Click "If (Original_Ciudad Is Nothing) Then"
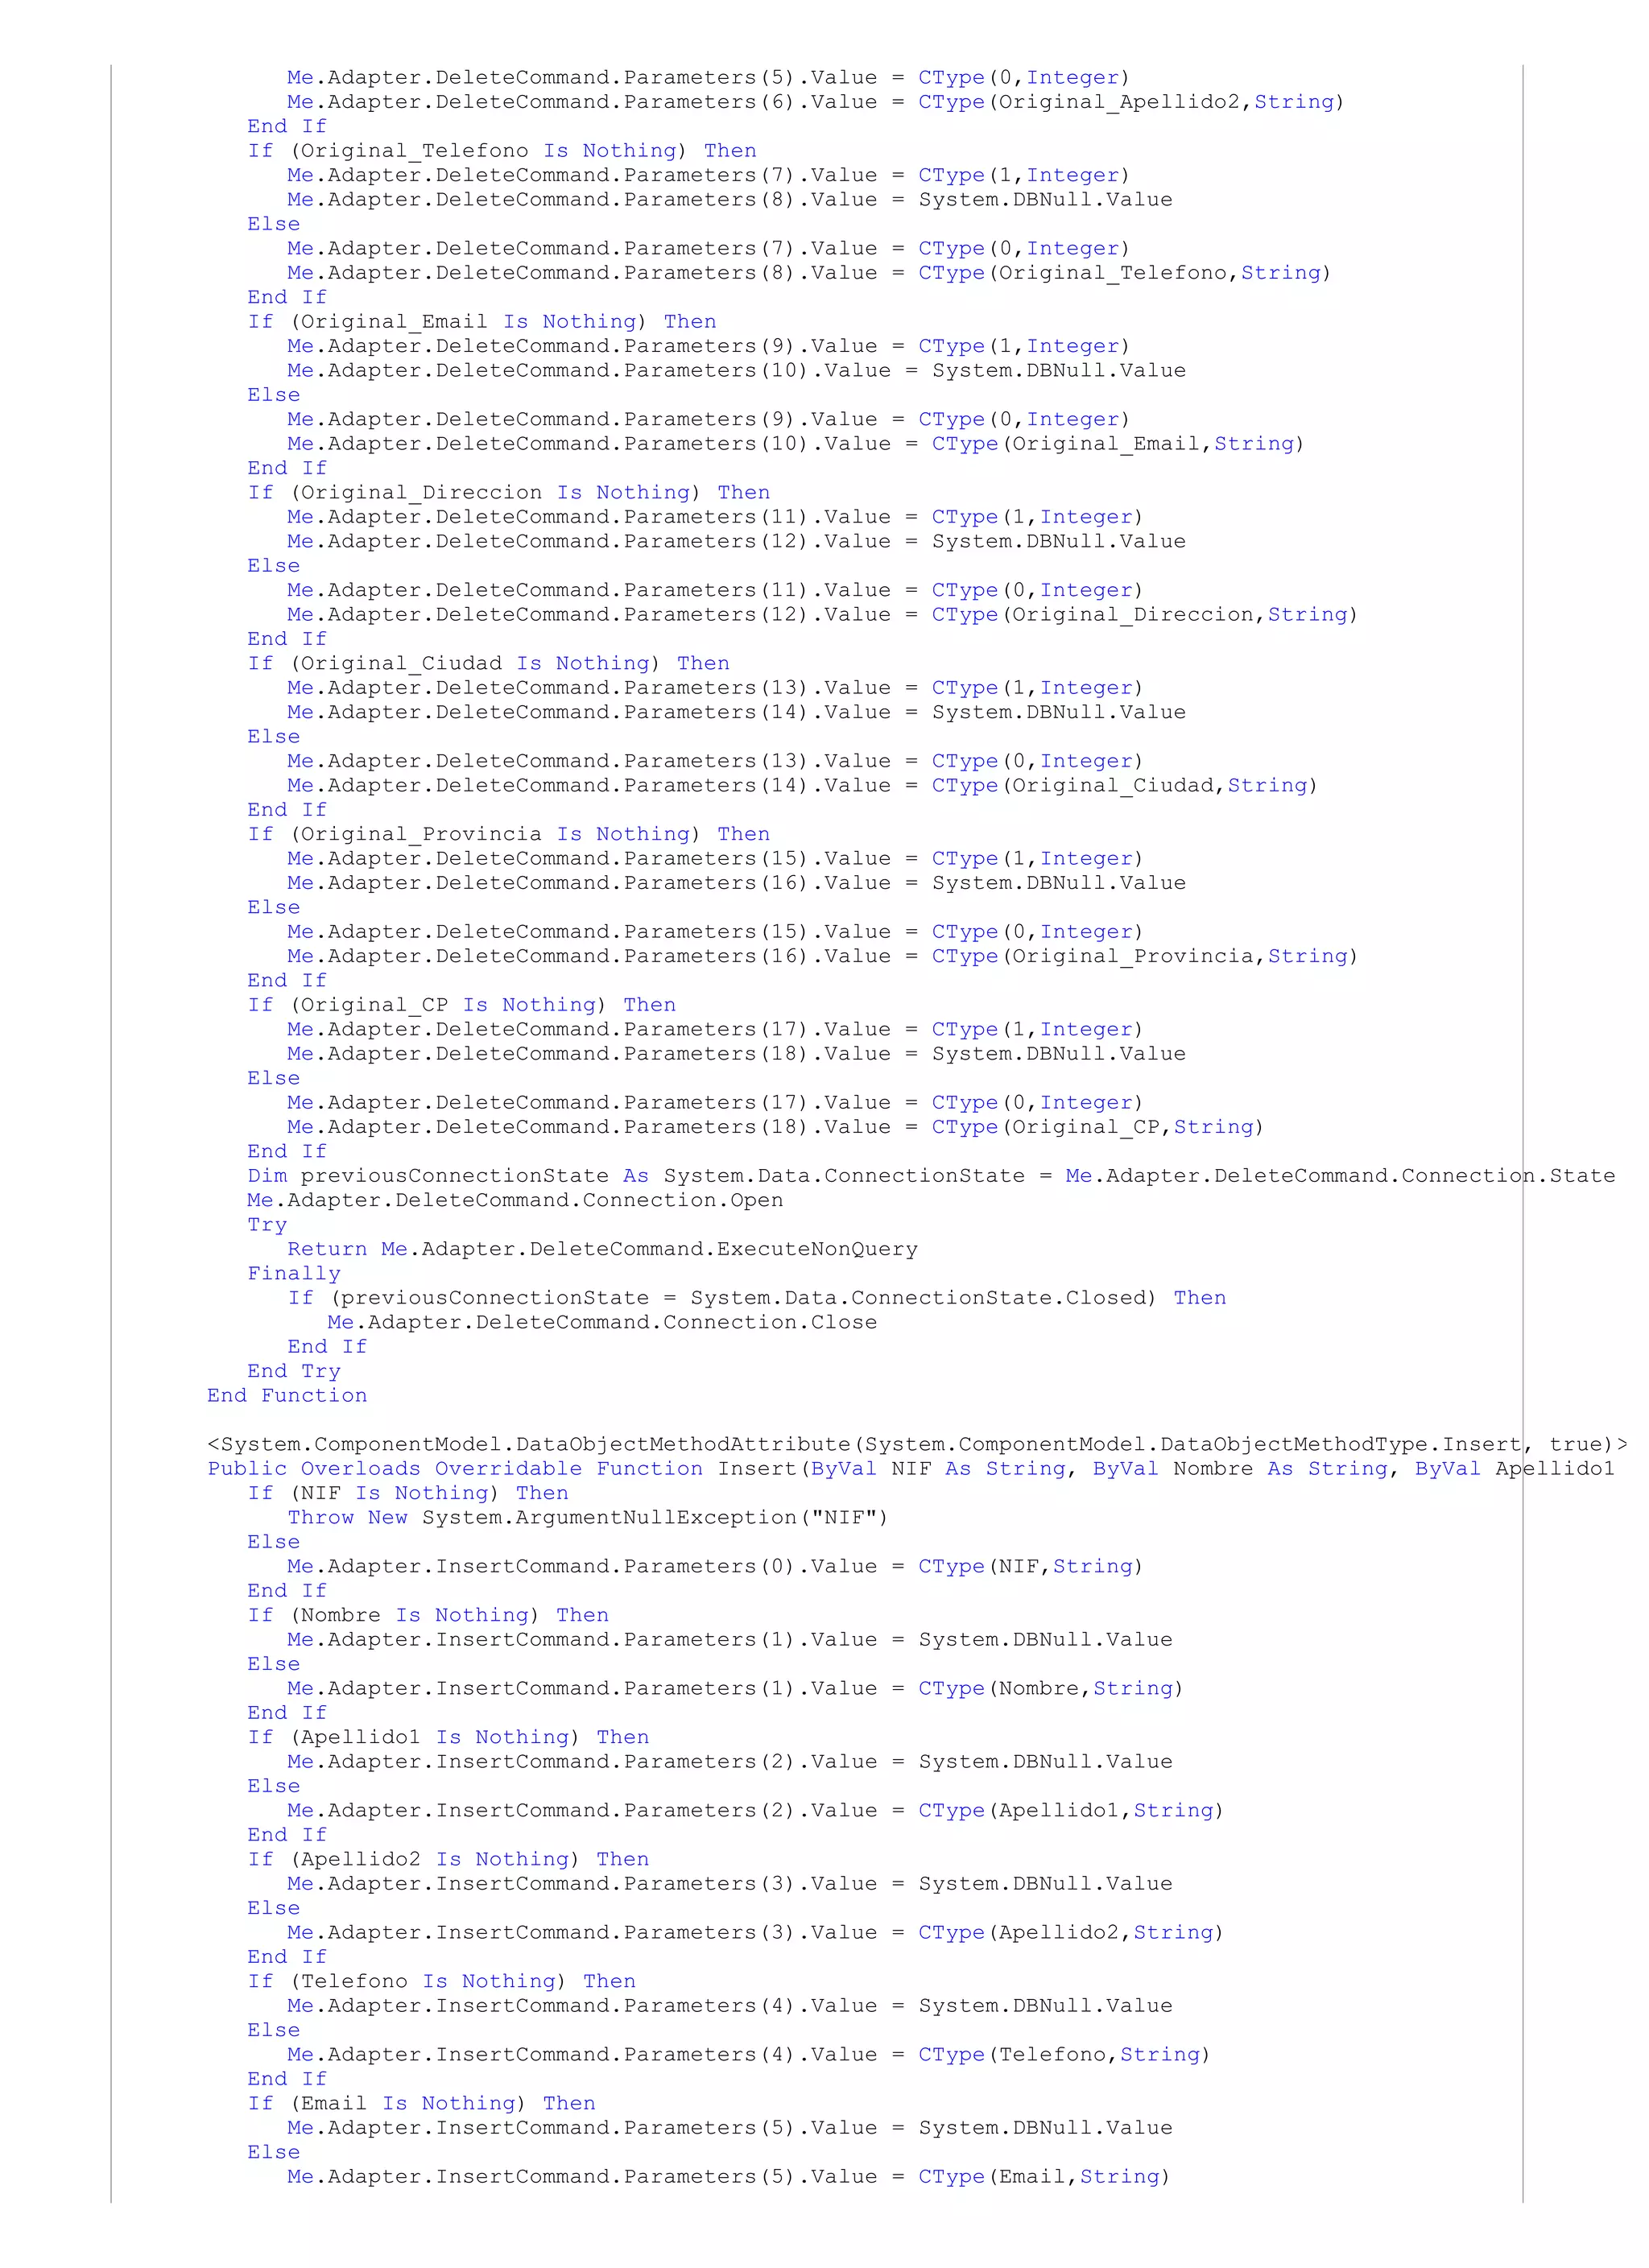Image resolution: width=1649 pixels, height=2268 pixels. (x=489, y=664)
